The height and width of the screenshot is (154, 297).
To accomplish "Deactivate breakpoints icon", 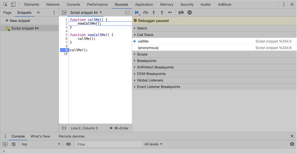I will [x=181, y=13].
